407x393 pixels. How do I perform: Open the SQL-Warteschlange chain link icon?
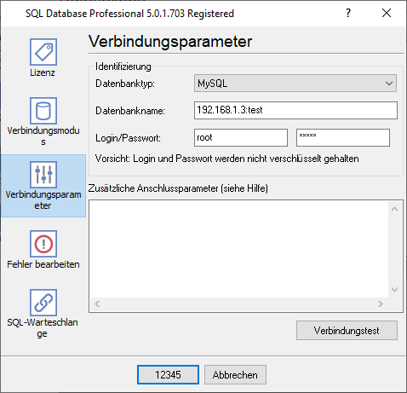(x=43, y=303)
